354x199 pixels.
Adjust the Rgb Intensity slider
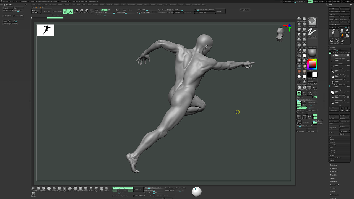coord(105,12)
